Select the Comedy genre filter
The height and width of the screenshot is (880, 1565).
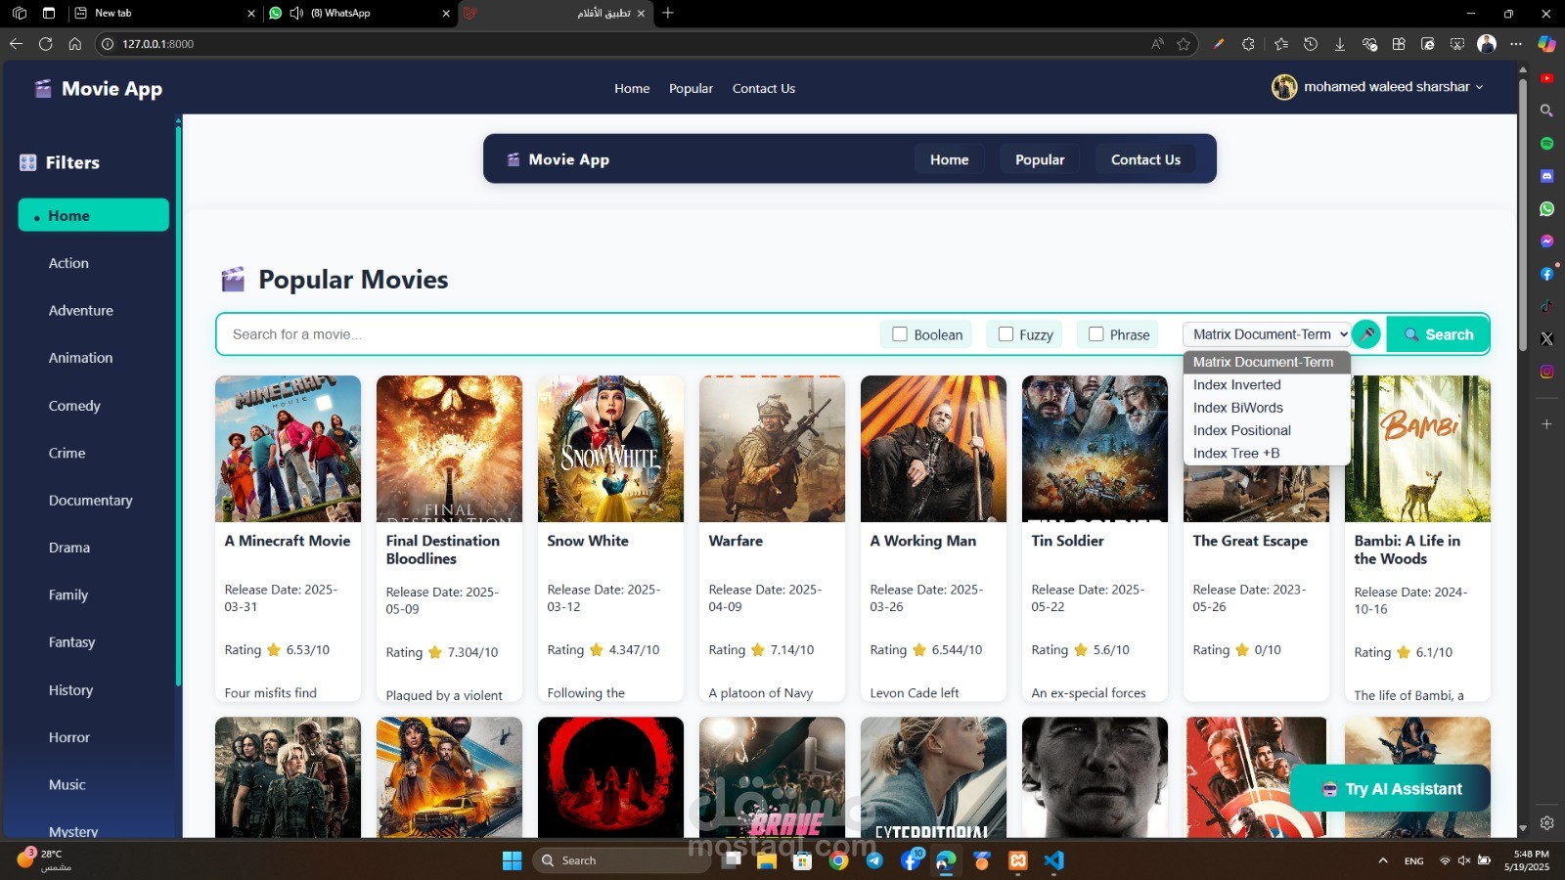(x=74, y=405)
